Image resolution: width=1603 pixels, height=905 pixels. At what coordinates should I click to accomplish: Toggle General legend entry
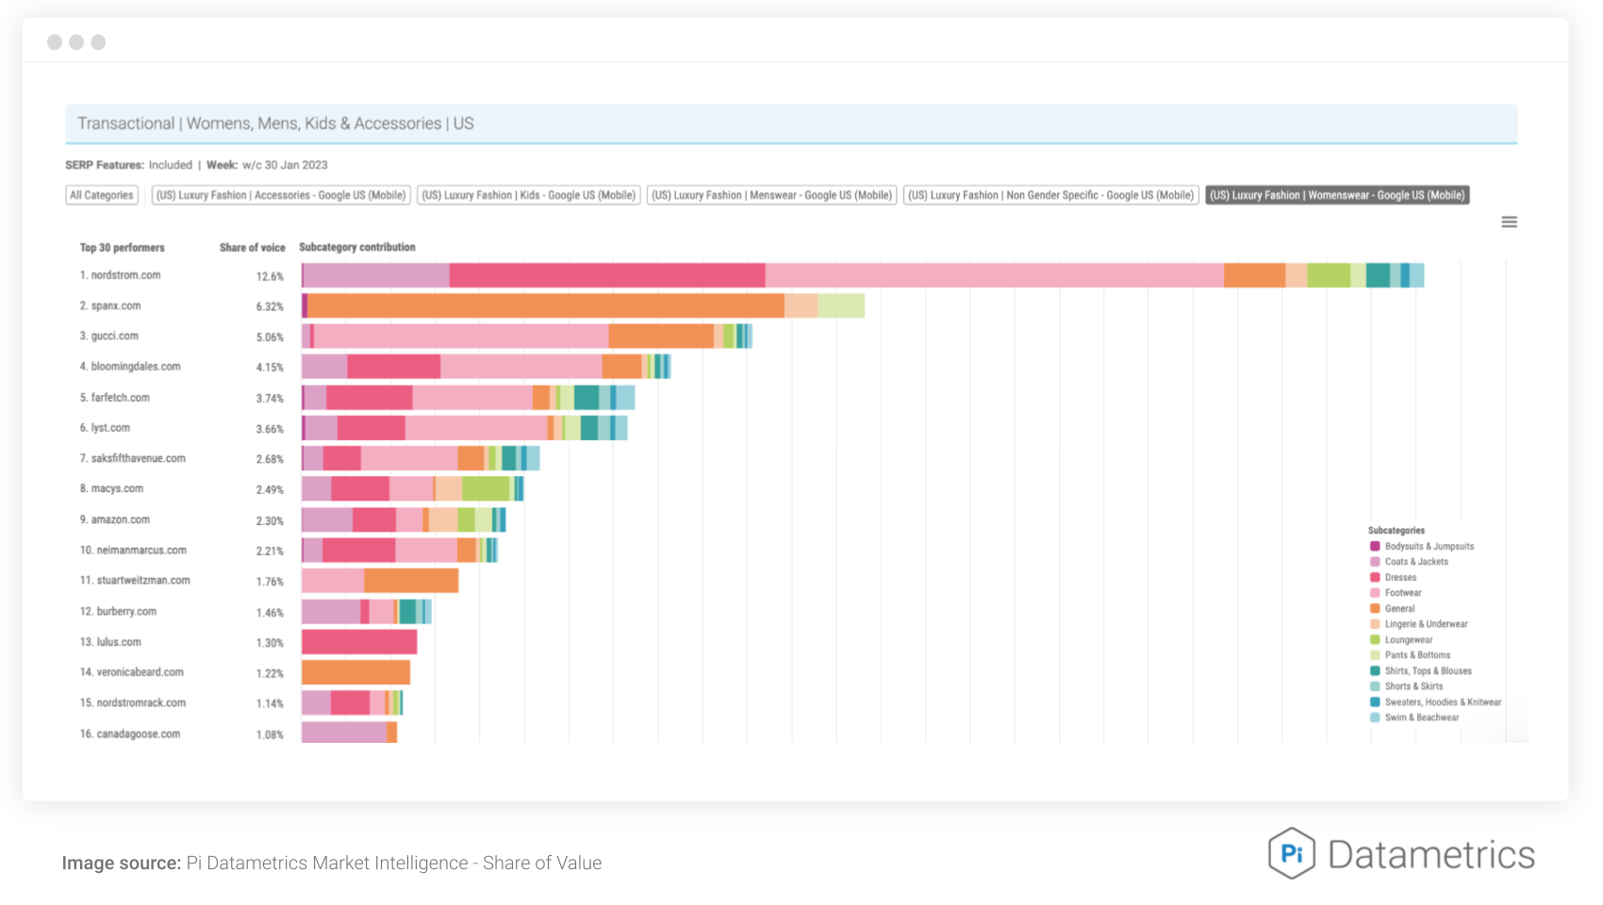point(1393,609)
